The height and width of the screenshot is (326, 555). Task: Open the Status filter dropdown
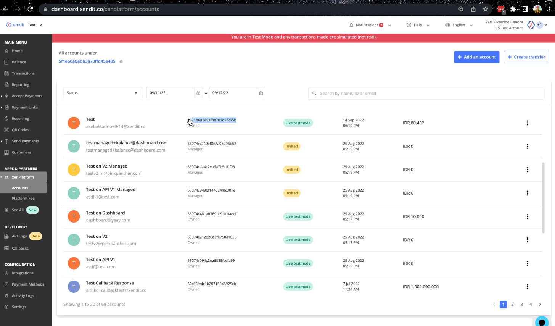coord(103,93)
